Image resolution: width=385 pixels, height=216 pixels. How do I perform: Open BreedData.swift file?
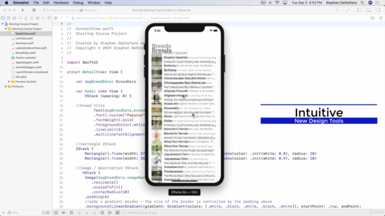[25, 53]
